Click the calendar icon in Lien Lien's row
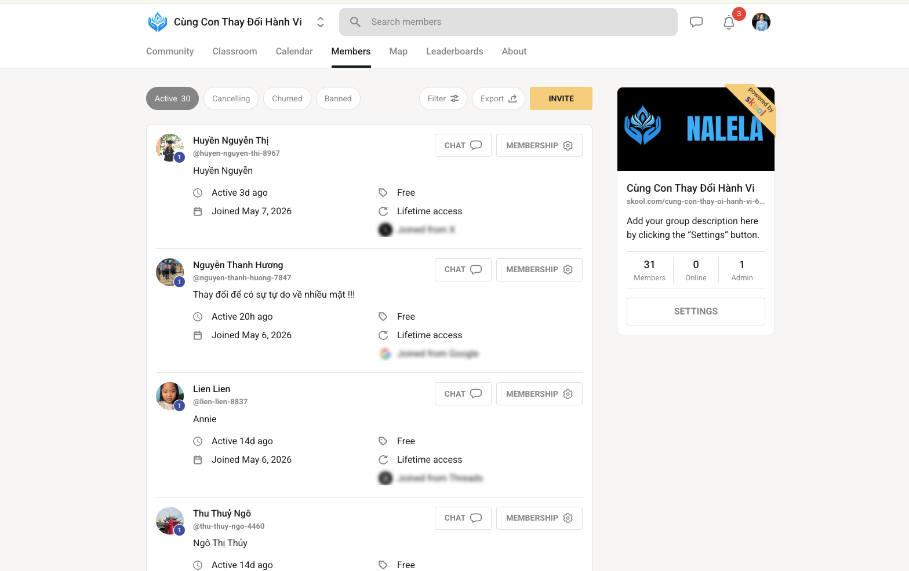This screenshot has width=909, height=571. [x=198, y=460]
